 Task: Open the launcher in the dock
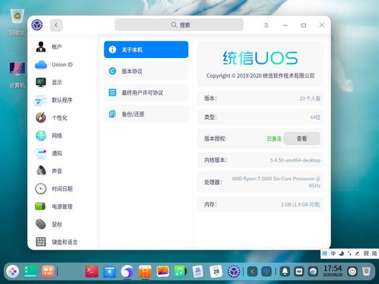point(12,272)
